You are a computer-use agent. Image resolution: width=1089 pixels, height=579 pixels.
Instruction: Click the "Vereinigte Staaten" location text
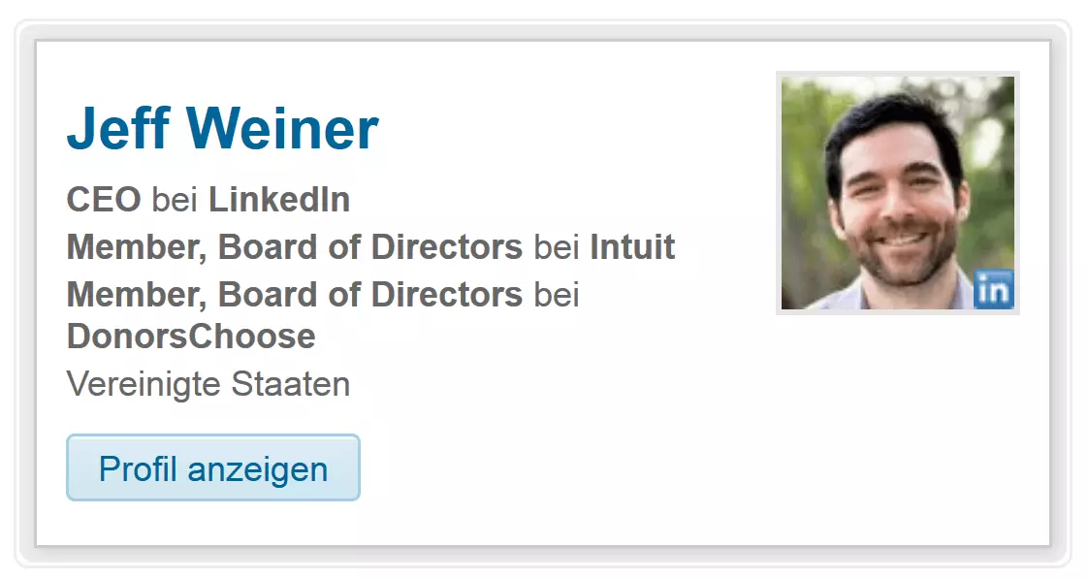tap(208, 384)
